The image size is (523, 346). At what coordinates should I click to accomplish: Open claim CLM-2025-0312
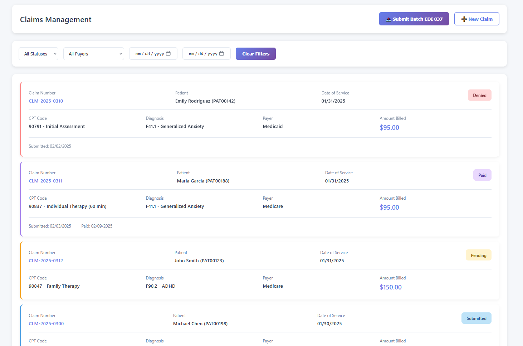point(46,261)
